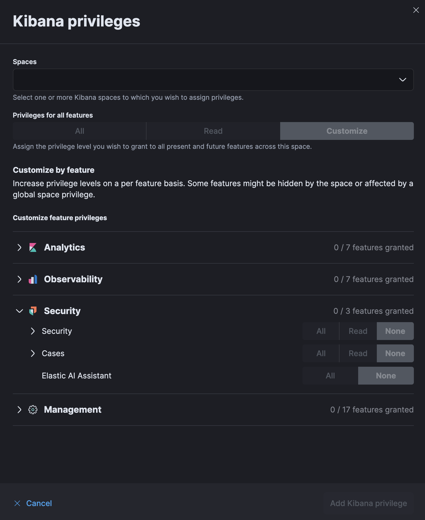The width and height of the screenshot is (425, 520).
Task: Click inside the Spaces input field
Action: pyautogui.click(x=195, y=80)
